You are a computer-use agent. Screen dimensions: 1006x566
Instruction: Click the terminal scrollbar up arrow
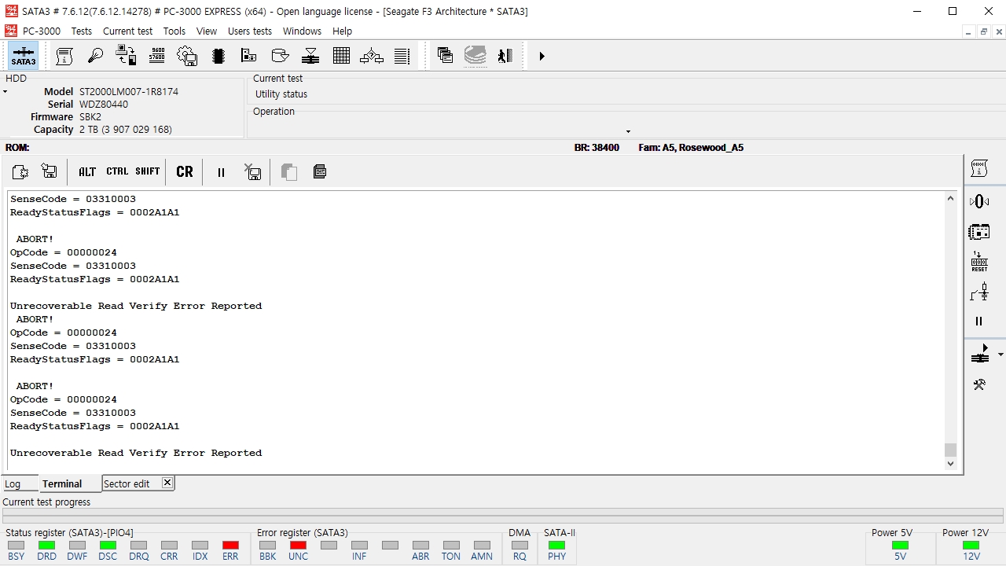(950, 199)
